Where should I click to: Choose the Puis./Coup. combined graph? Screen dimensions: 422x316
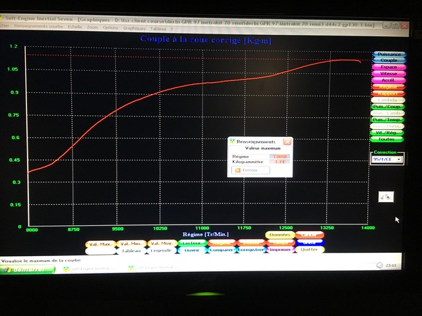389,107
